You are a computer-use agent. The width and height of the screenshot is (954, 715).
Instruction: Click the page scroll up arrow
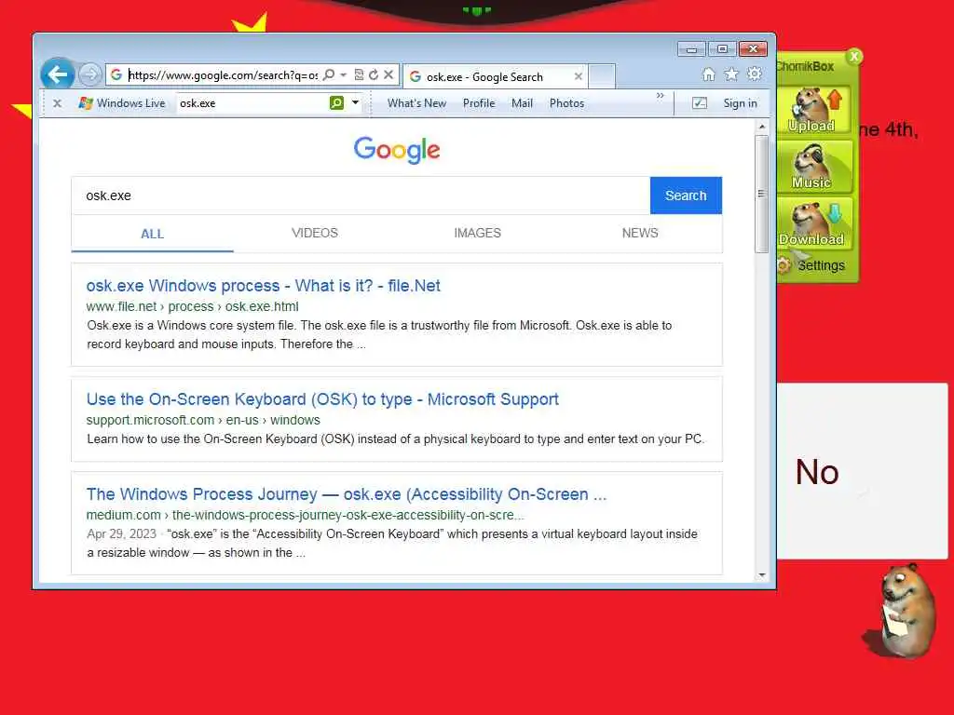point(762,127)
